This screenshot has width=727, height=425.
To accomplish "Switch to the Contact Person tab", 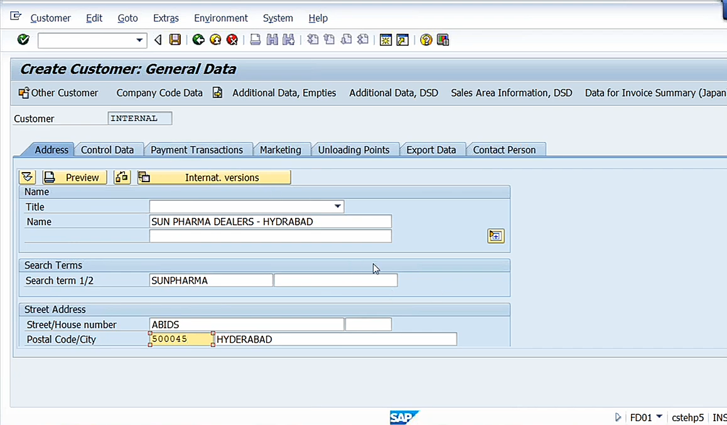I will 505,149.
